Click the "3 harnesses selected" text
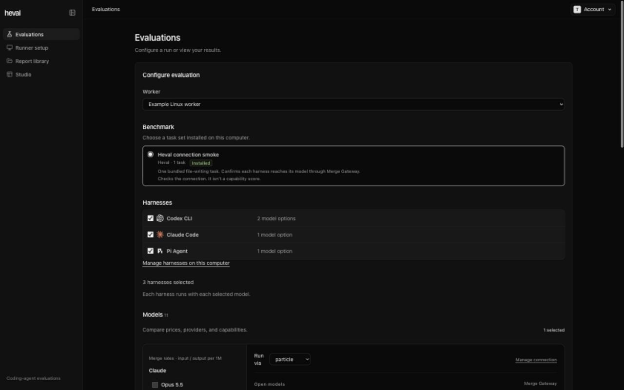624x390 pixels. [168, 282]
